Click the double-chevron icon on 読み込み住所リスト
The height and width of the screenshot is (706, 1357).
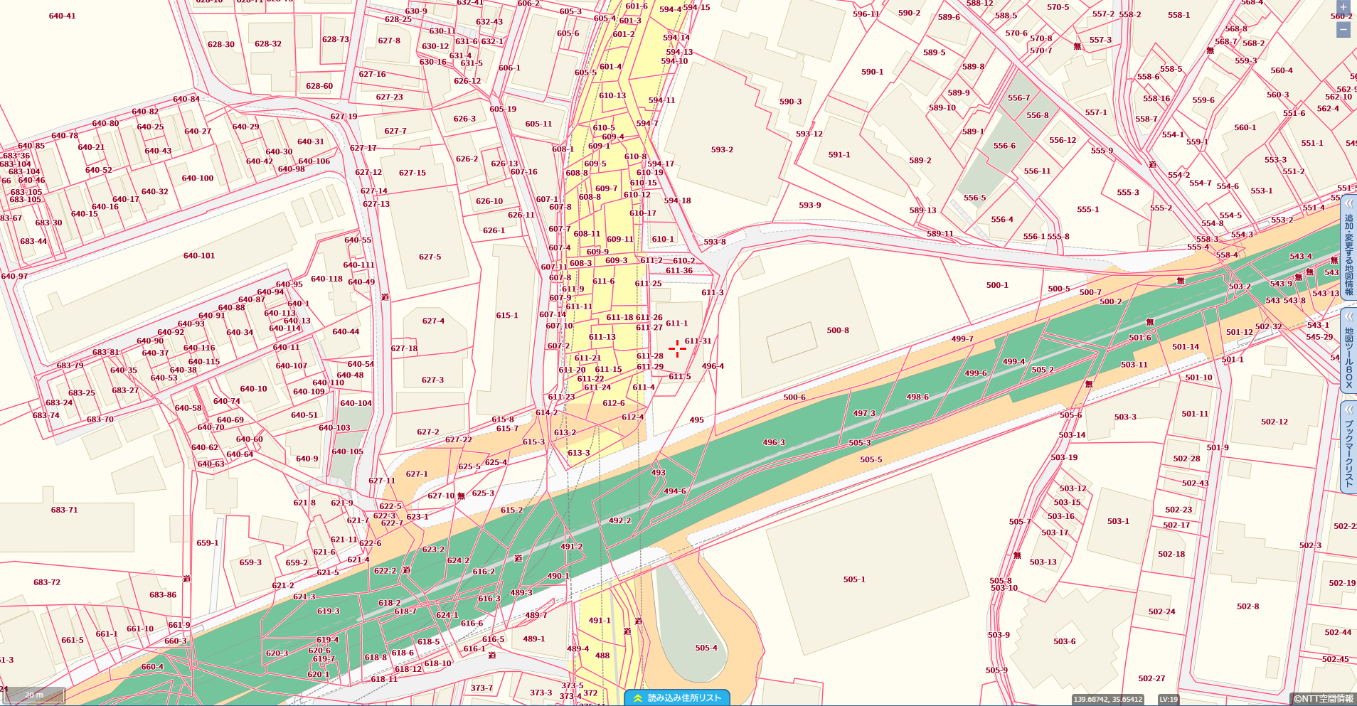[x=638, y=698]
